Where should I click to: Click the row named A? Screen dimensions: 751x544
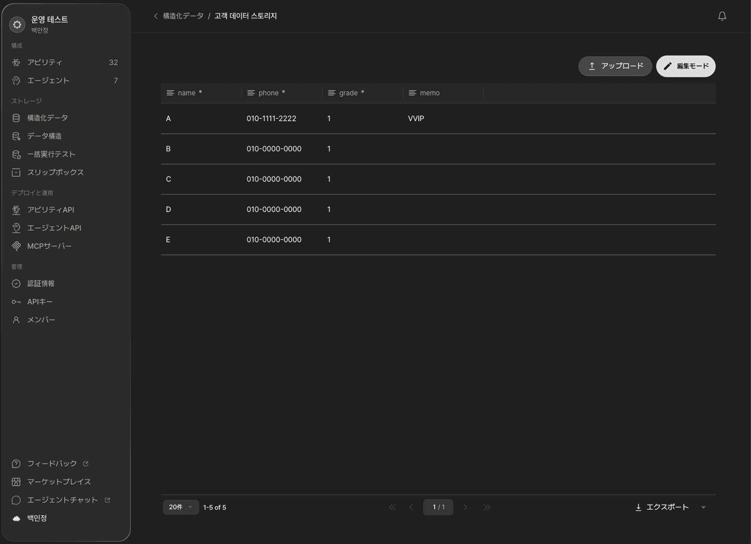(438, 119)
